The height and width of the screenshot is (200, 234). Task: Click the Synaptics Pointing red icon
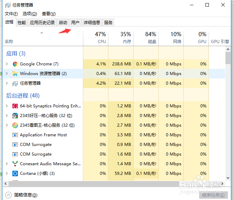point(15,106)
